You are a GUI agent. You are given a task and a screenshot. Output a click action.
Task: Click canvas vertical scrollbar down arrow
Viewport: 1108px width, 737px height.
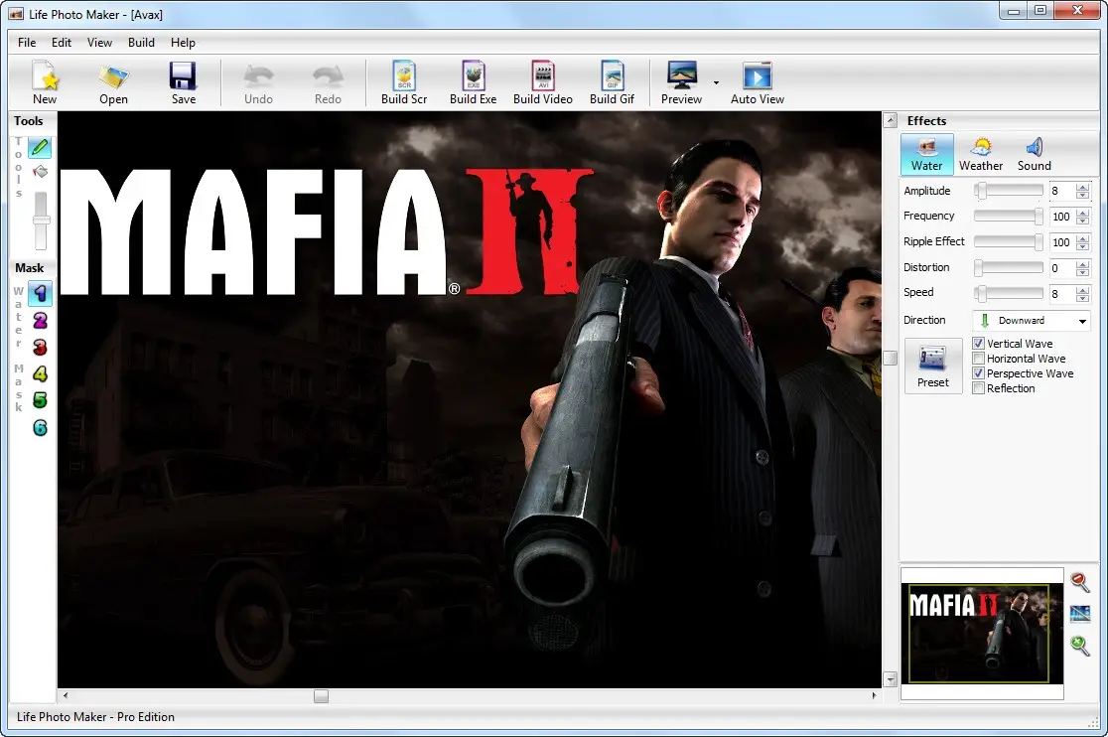891,679
